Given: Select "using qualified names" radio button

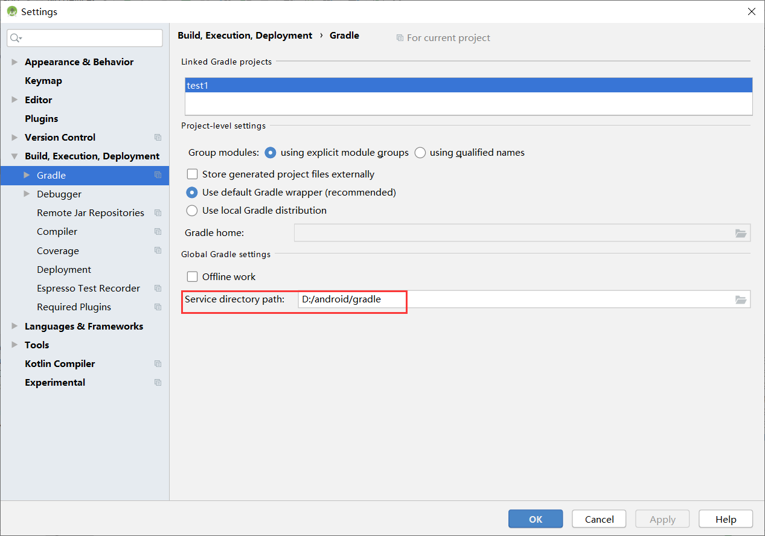Looking at the screenshot, I should click(420, 153).
